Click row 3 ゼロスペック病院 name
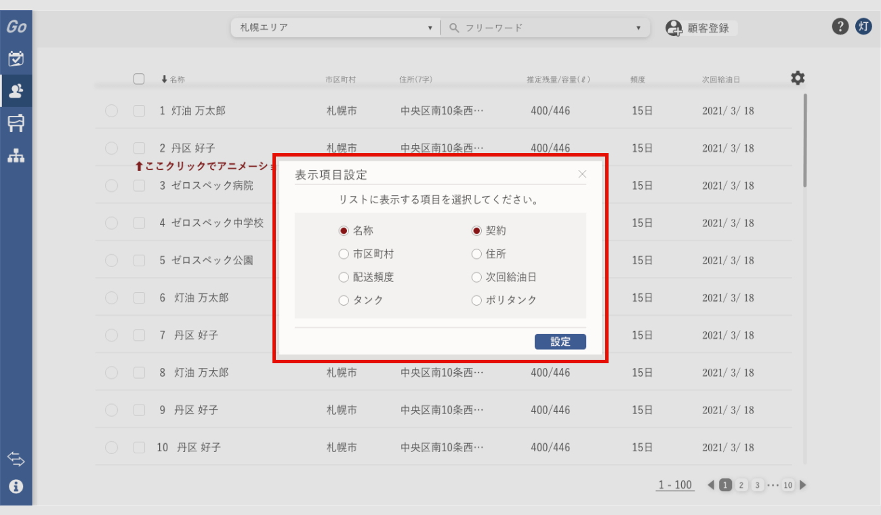Image resolution: width=881 pixels, height=515 pixels. pos(212,186)
